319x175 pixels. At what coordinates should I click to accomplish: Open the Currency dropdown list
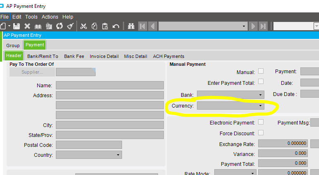click(260, 106)
